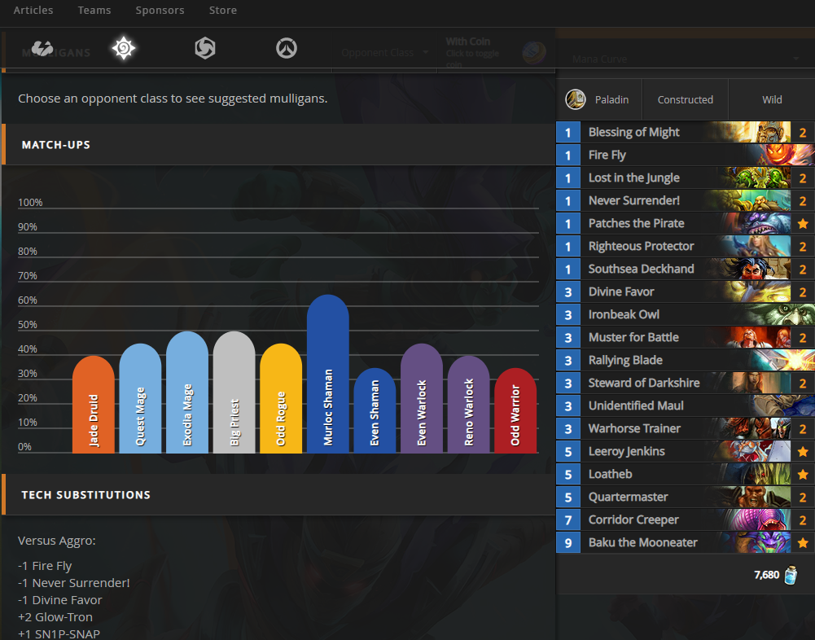Click mana cost 9 on Baku row
The width and height of the screenshot is (815, 640).
[568, 543]
